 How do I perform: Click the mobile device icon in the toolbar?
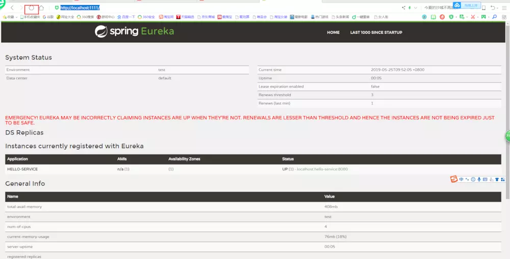tap(483, 8)
